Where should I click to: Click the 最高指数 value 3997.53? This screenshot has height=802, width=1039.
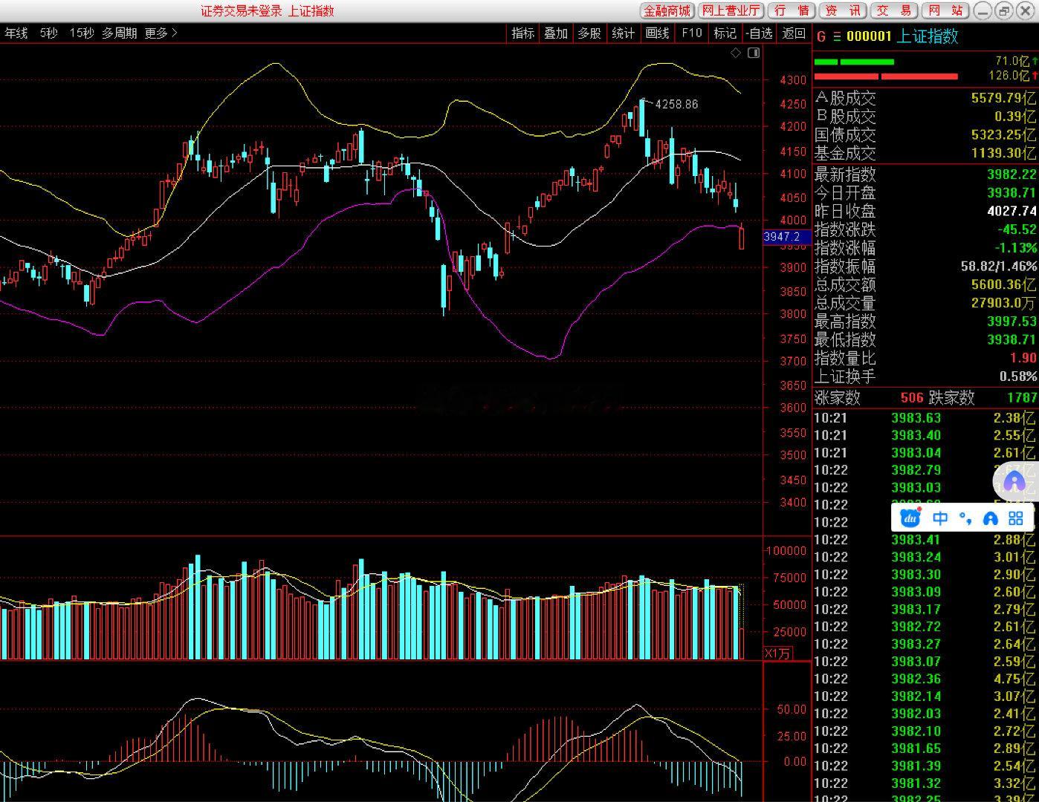[1012, 322]
